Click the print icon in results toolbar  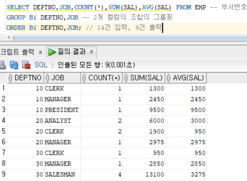pos(2,65)
